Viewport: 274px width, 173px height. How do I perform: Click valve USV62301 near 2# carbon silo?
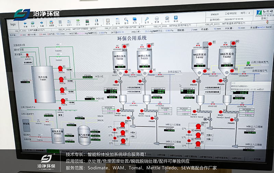[x=244, y=73]
